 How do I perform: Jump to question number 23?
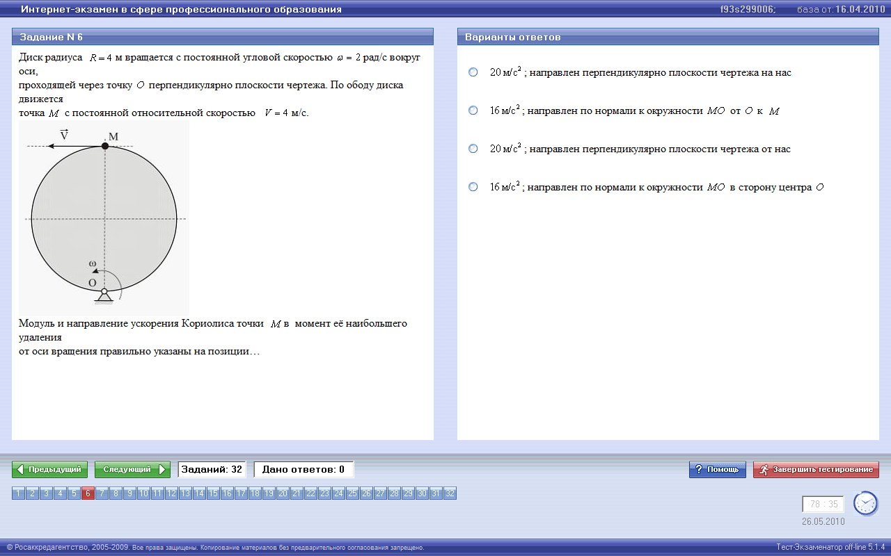click(x=324, y=493)
